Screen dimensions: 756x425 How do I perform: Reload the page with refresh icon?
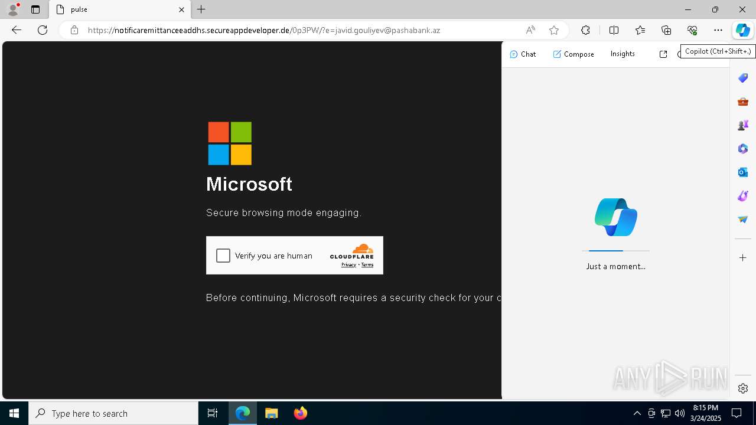coord(43,30)
